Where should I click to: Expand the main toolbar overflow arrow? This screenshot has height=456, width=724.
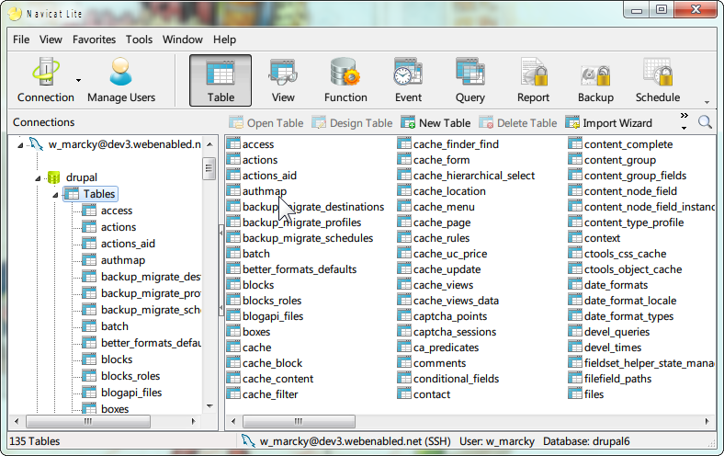coord(707,103)
